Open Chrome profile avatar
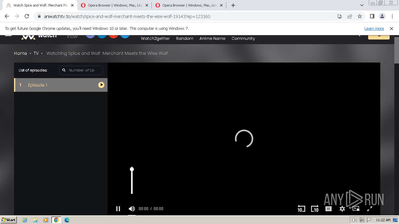The image size is (399, 224). pos(382,16)
